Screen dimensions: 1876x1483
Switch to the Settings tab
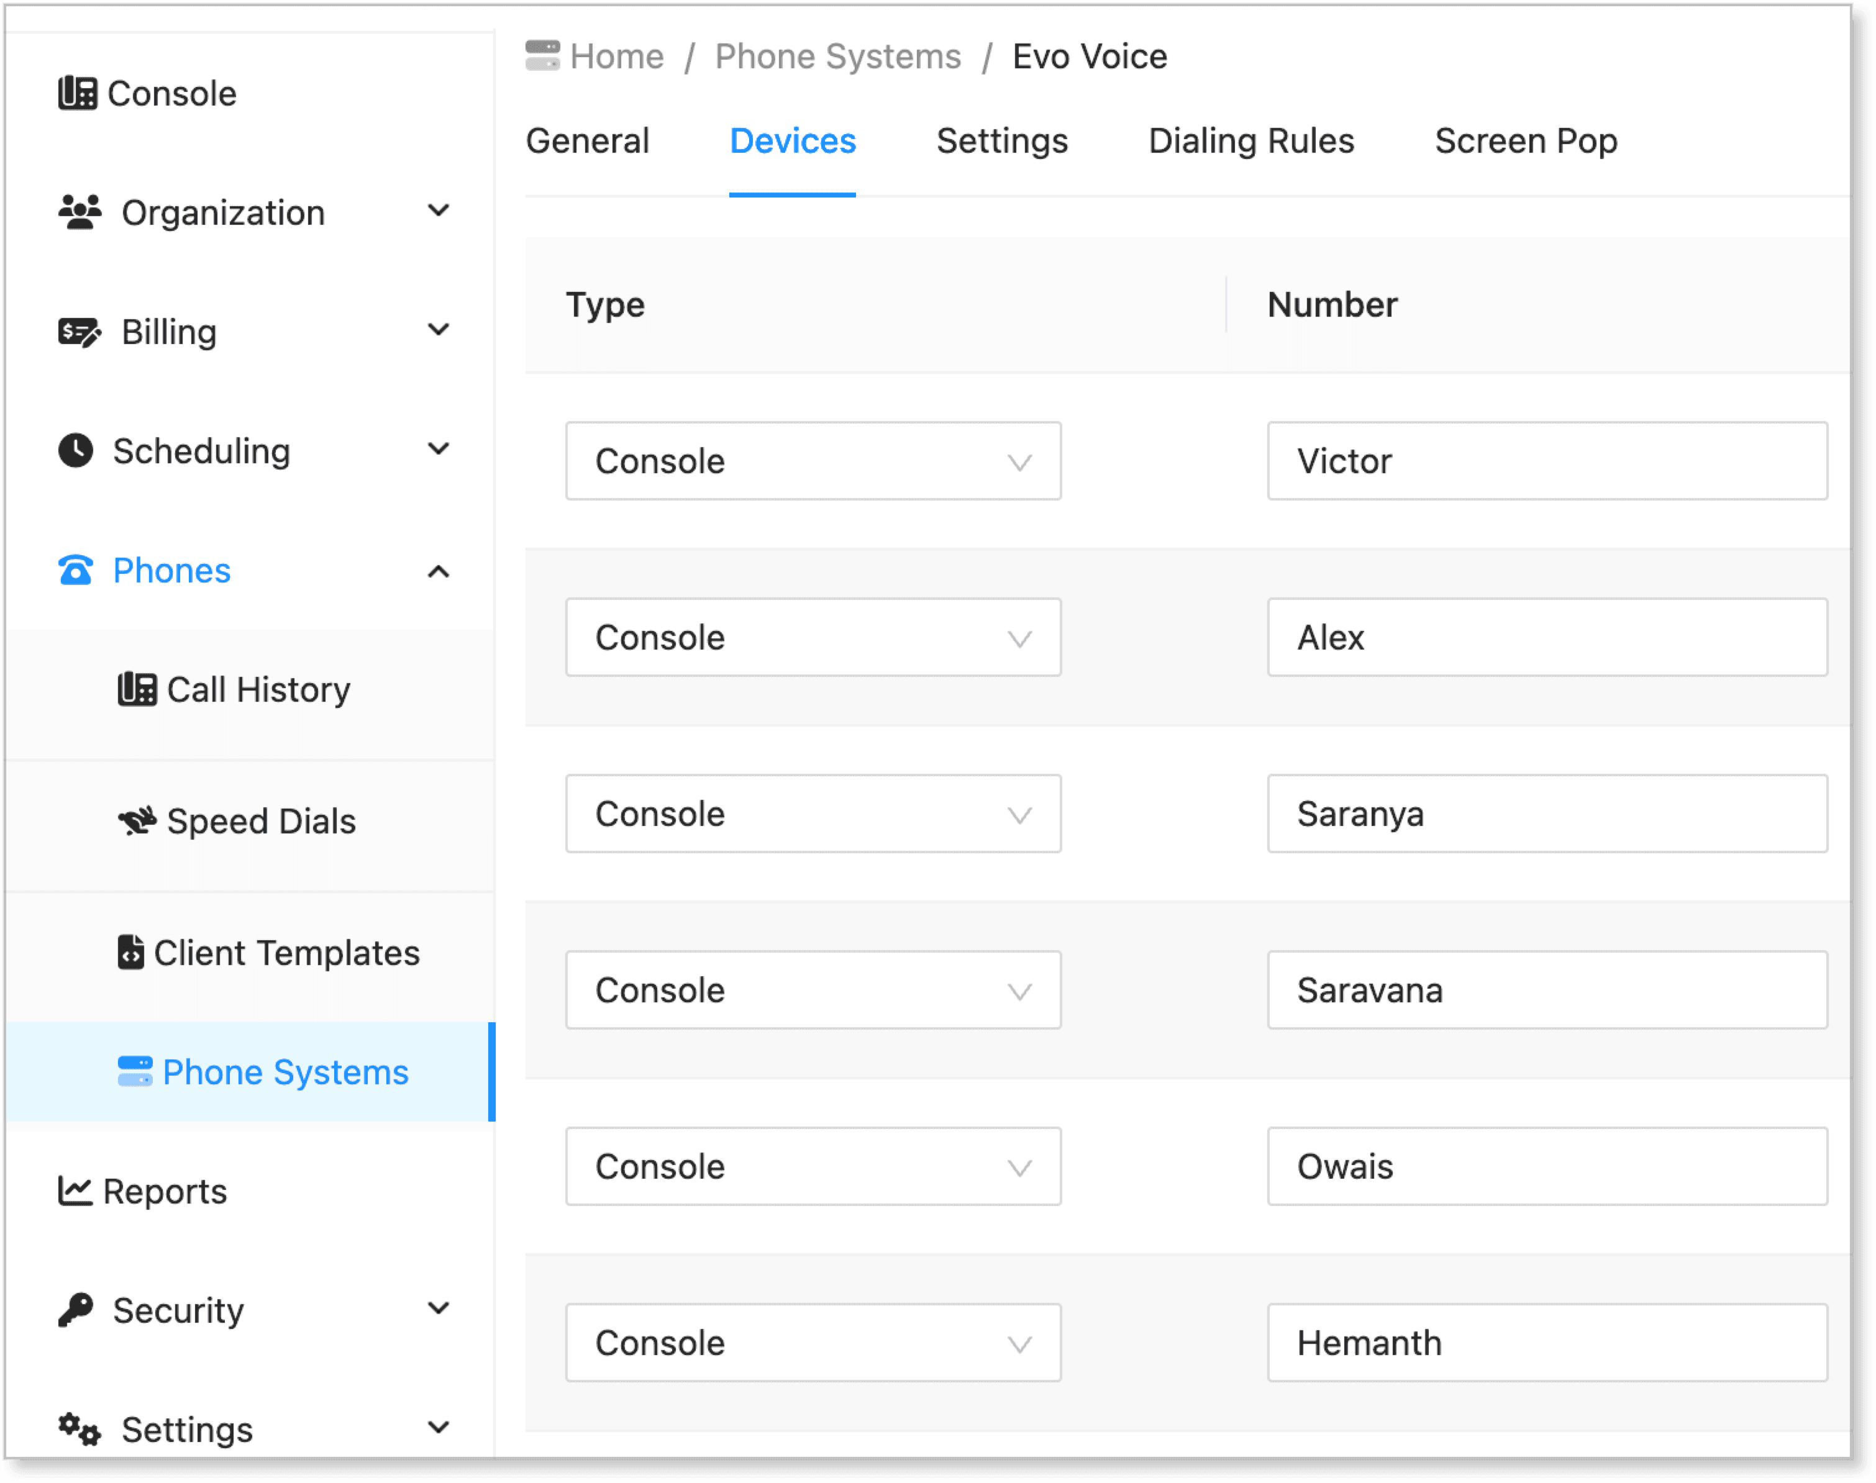(x=1002, y=140)
